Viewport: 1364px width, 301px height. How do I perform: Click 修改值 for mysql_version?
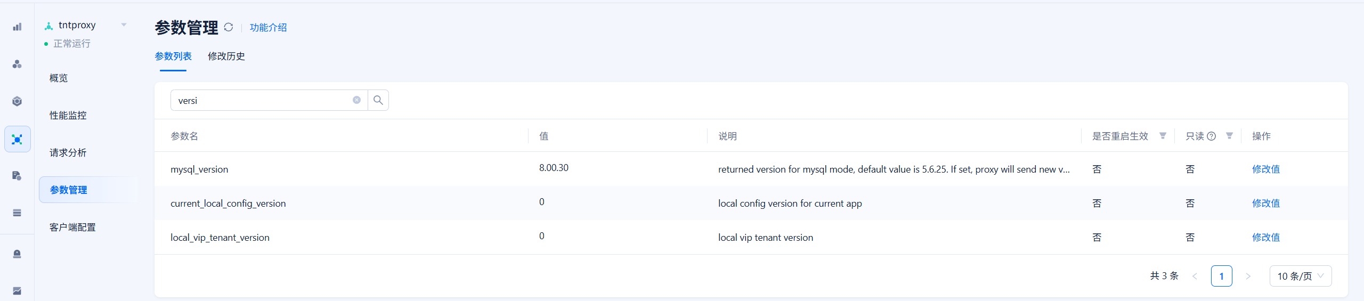point(1265,169)
